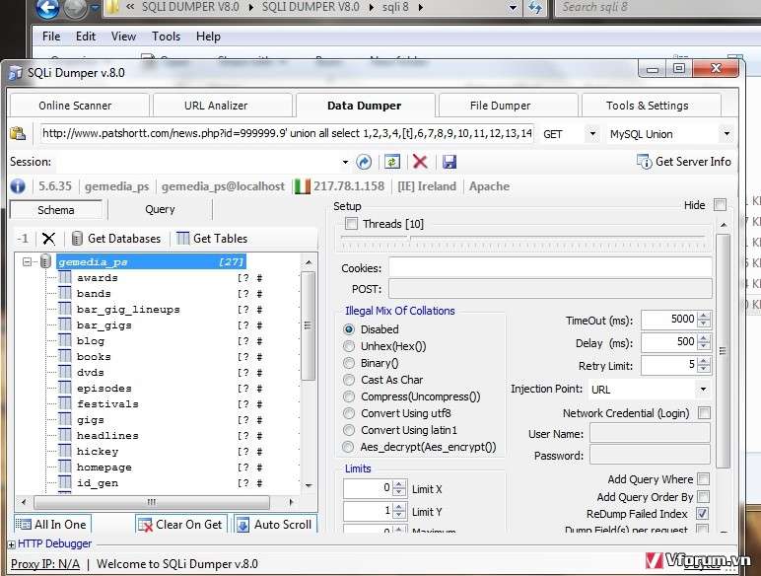The width and height of the screenshot is (761, 576).
Task: Enable Network Credential (Login) checkbox
Action: pyautogui.click(x=704, y=413)
